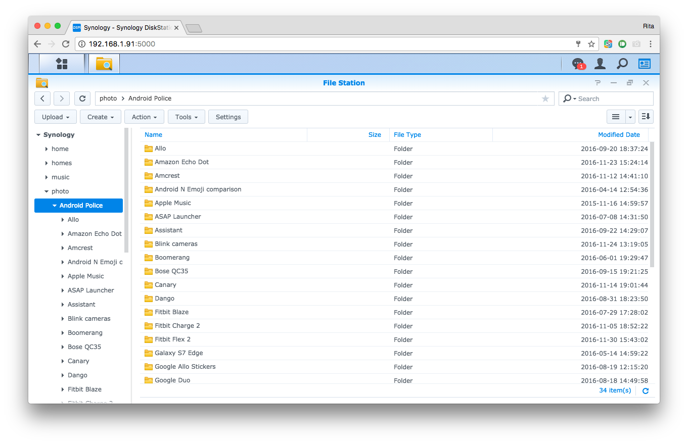Select the Apple Music folder row

click(x=394, y=203)
